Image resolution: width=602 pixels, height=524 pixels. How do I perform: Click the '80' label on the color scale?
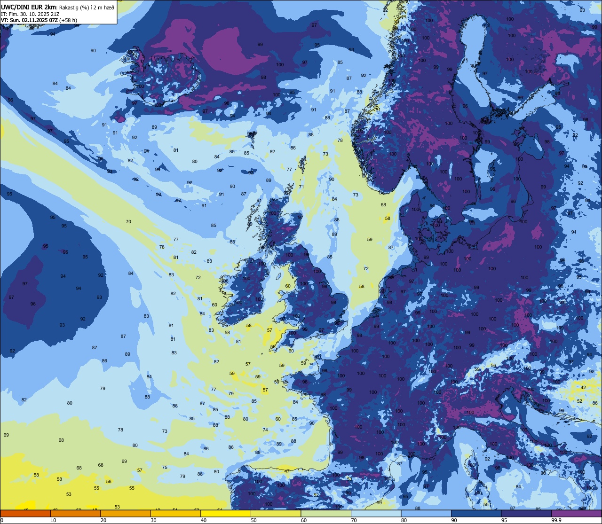[404, 520]
